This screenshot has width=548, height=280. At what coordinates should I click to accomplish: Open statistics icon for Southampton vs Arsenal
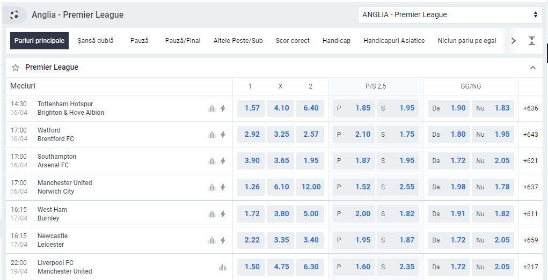tap(212, 161)
